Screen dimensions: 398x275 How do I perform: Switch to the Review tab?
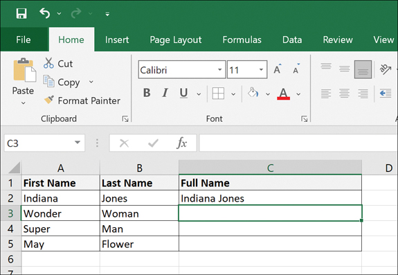click(x=338, y=39)
